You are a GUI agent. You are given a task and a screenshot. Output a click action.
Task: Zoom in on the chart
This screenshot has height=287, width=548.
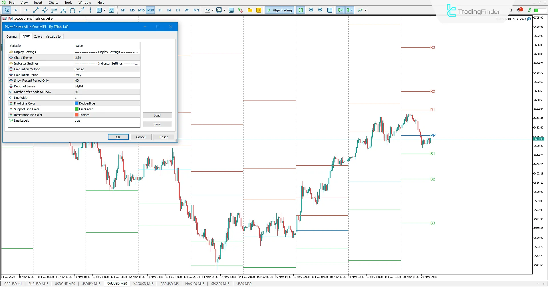[311, 10]
